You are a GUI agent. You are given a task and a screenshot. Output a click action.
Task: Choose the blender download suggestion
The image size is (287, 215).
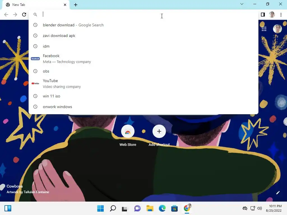click(143, 25)
